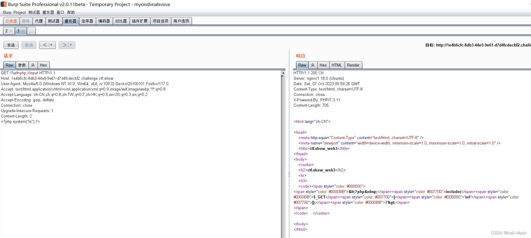Click the Accept-Encoding: gzip, deflate line
Viewport: 531px width, 238px height.
(x=28, y=100)
